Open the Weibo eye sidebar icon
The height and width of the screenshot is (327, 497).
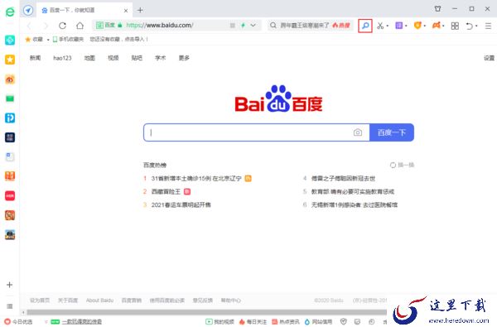10,79
